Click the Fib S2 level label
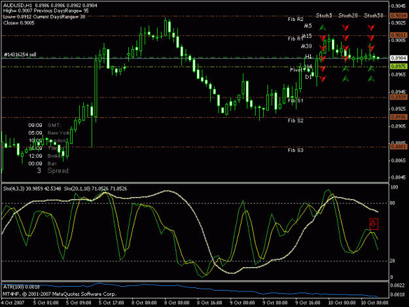The width and height of the screenshot is (409, 307). [x=296, y=120]
